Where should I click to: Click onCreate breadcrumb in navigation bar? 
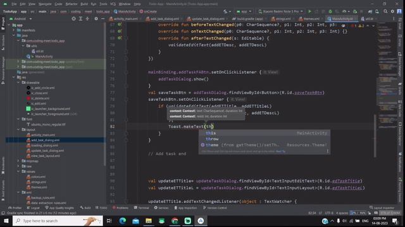148,11
